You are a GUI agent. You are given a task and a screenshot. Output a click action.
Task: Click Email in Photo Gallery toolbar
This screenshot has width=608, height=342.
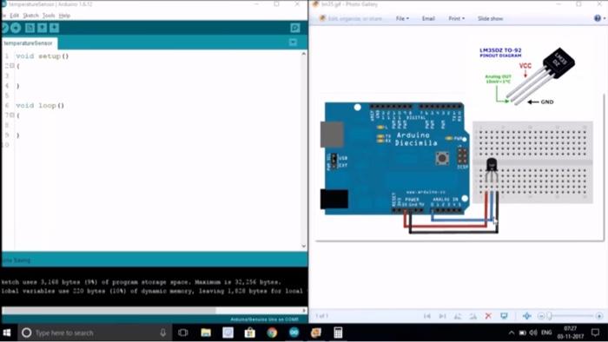428,18
